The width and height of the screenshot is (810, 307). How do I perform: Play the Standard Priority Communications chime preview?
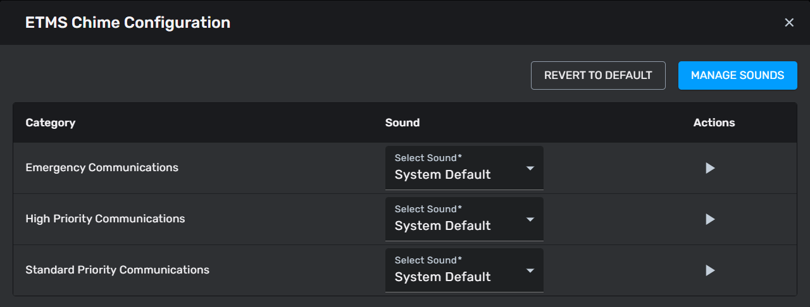710,270
